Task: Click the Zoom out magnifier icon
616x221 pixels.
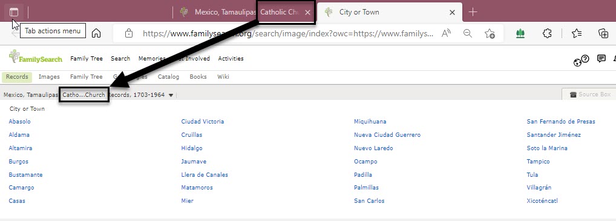Action: 468,33
